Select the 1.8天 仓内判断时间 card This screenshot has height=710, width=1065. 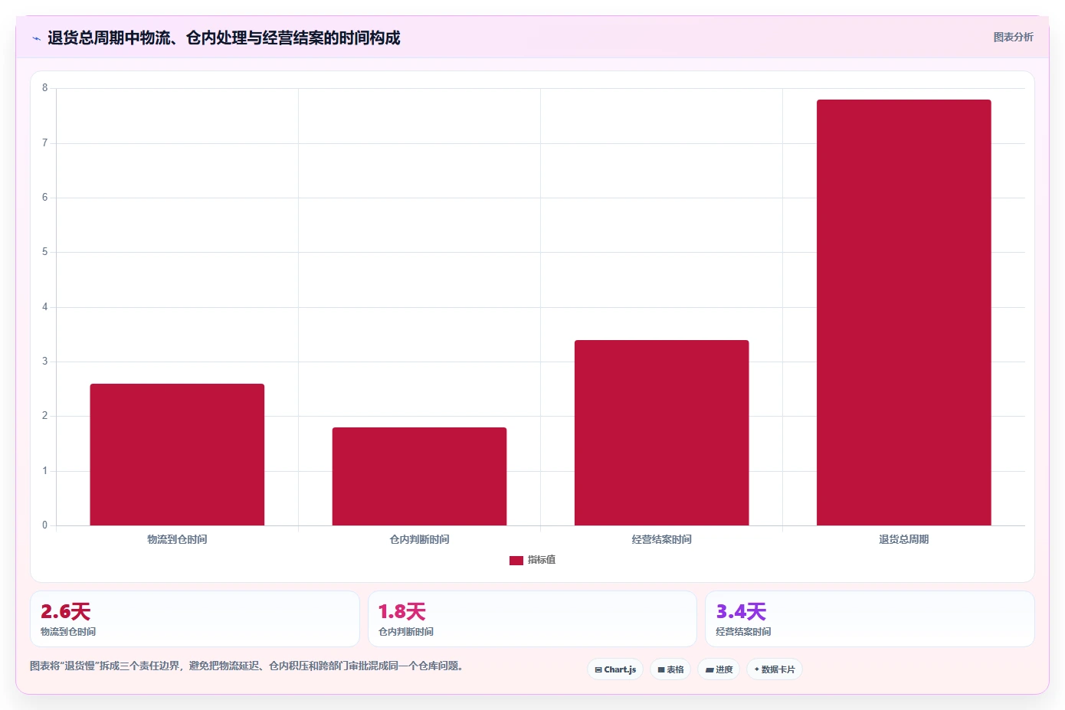(532, 619)
